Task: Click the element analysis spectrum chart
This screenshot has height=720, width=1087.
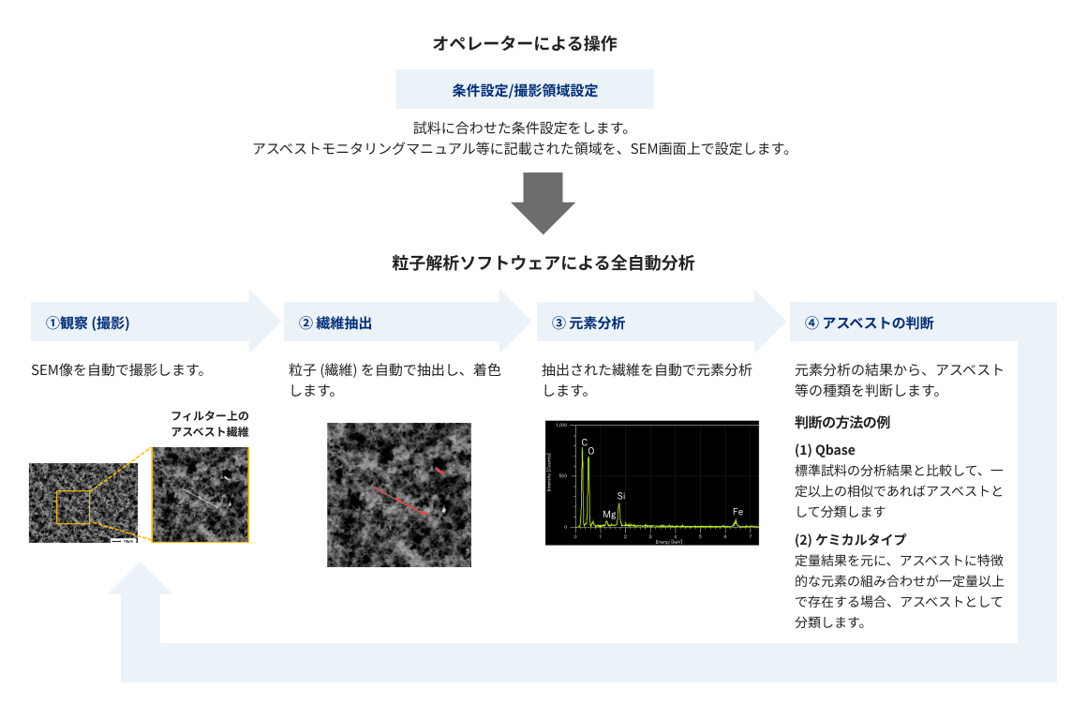Action: (x=650, y=482)
